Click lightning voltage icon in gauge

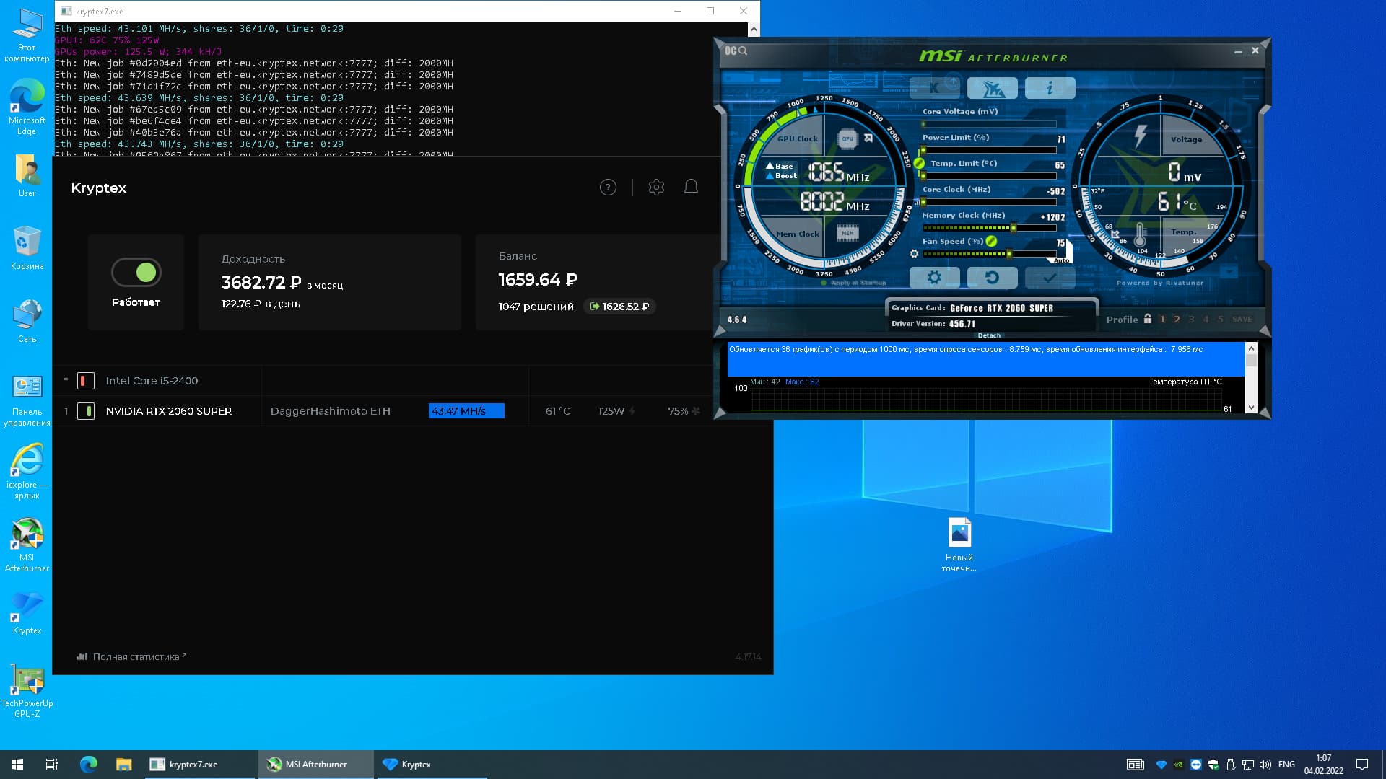(1141, 136)
